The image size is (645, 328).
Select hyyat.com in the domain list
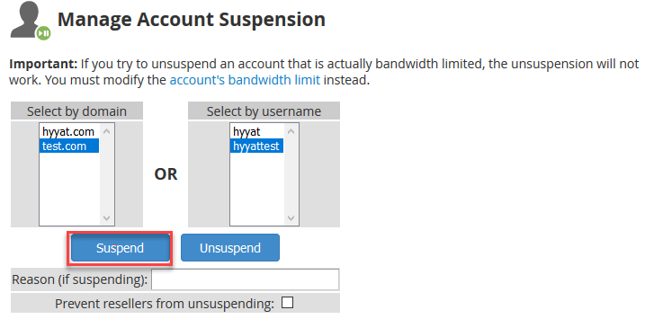coord(69,131)
